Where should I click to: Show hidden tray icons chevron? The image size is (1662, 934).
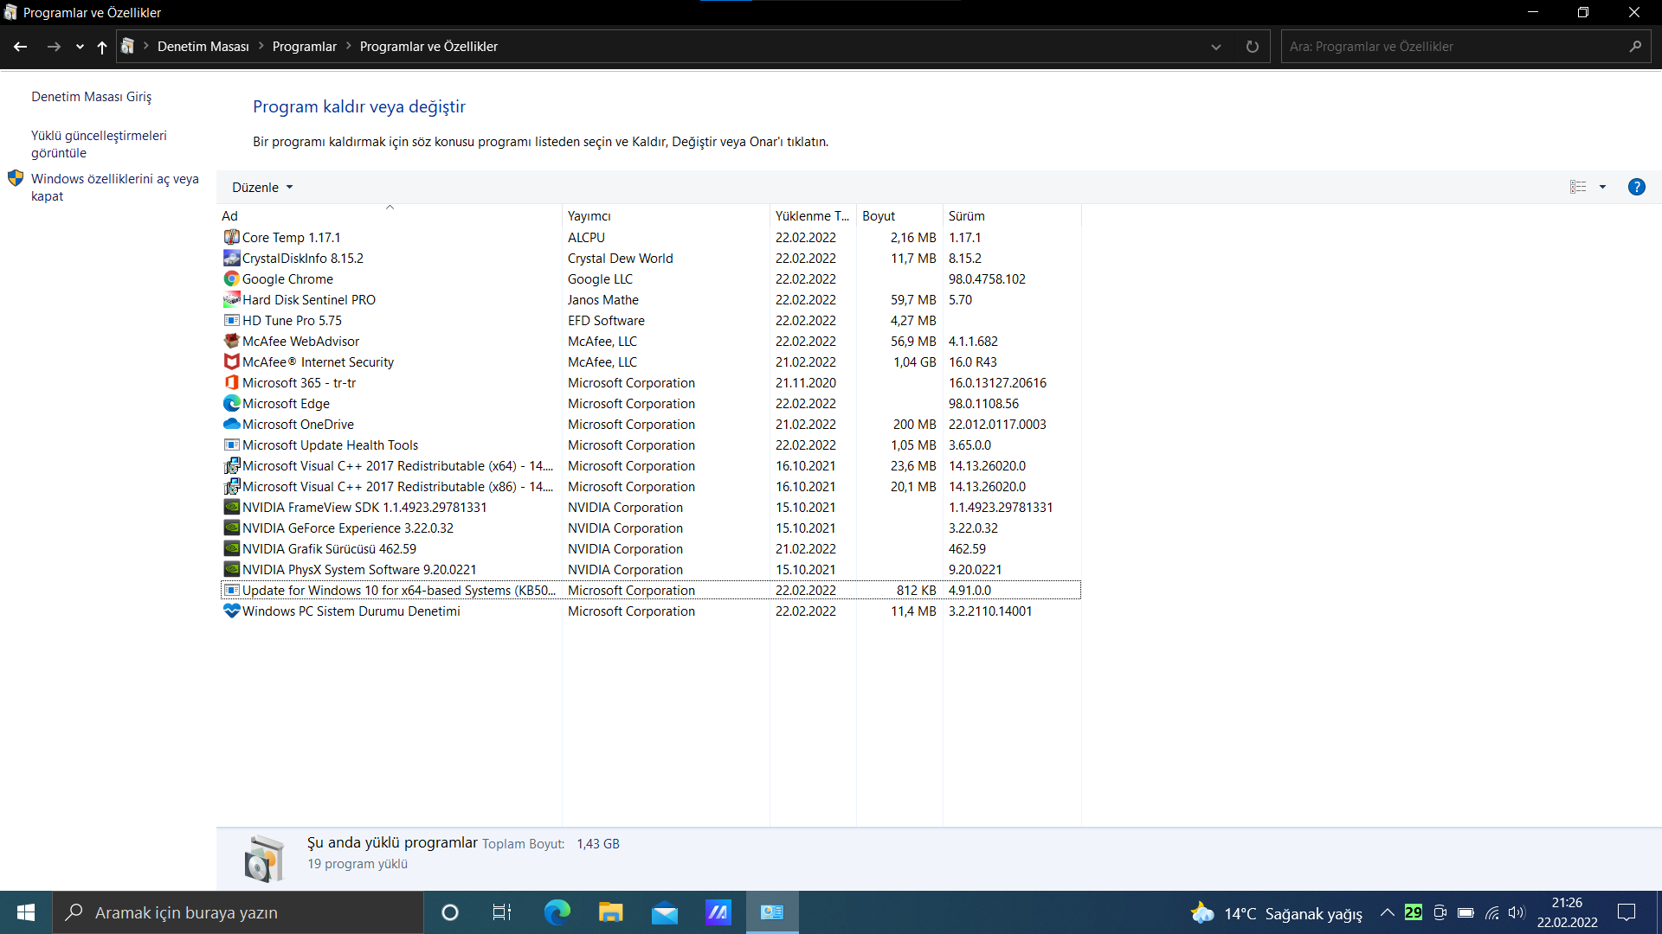(x=1387, y=912)
